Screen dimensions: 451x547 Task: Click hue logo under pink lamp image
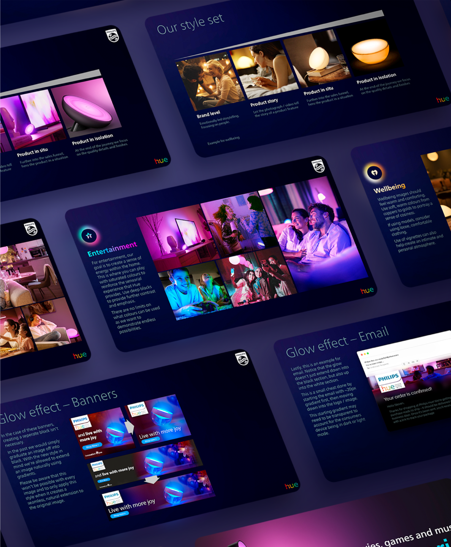[161, 161]
